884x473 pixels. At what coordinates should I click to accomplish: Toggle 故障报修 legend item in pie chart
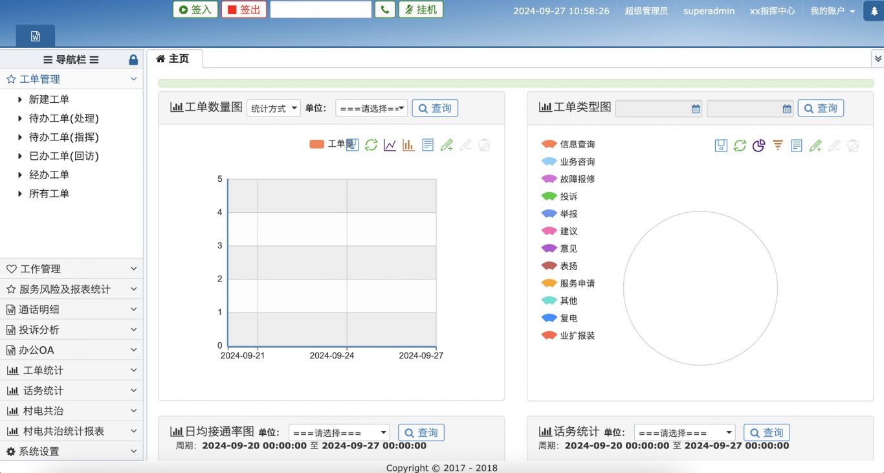point(568,179)
